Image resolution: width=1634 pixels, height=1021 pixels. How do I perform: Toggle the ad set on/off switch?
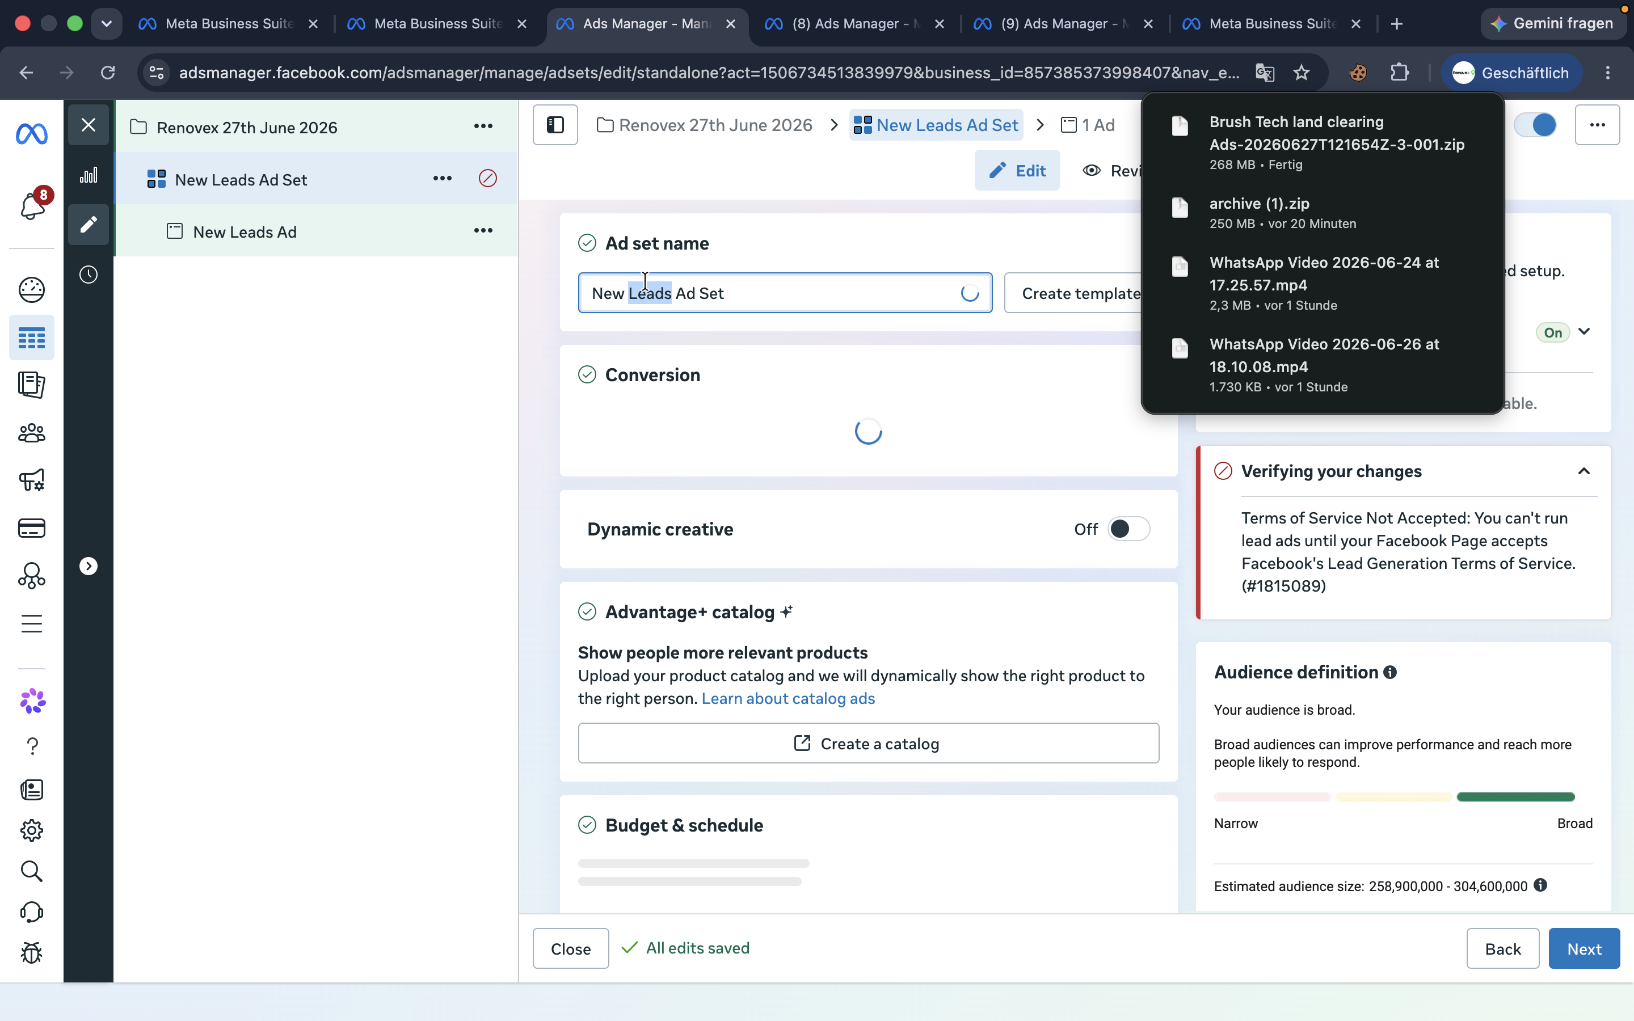[1535, 125]
